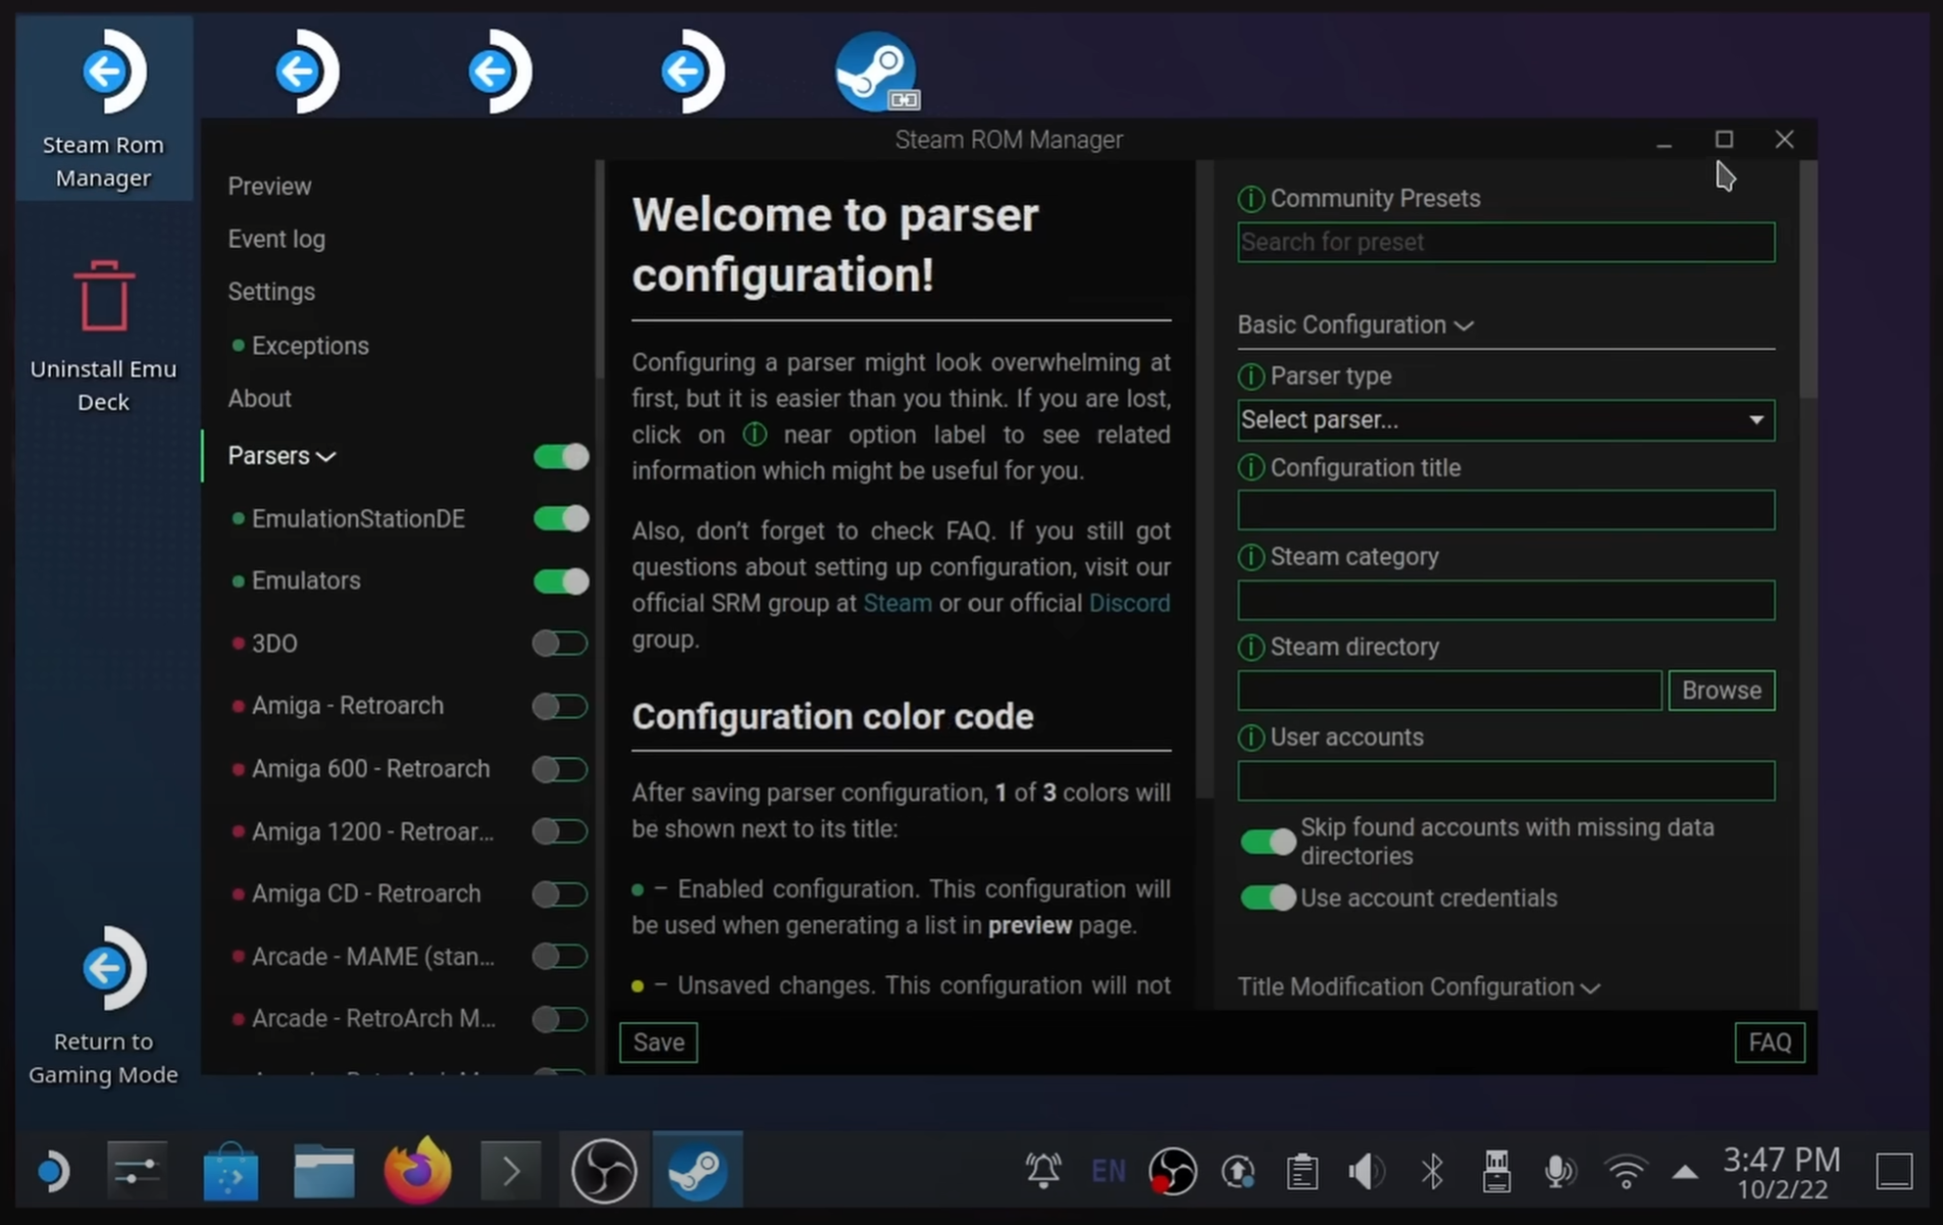Open microphone settings in system tray
The height and width of the screenshot is (1225, 1943).
coord(1559,1170)
